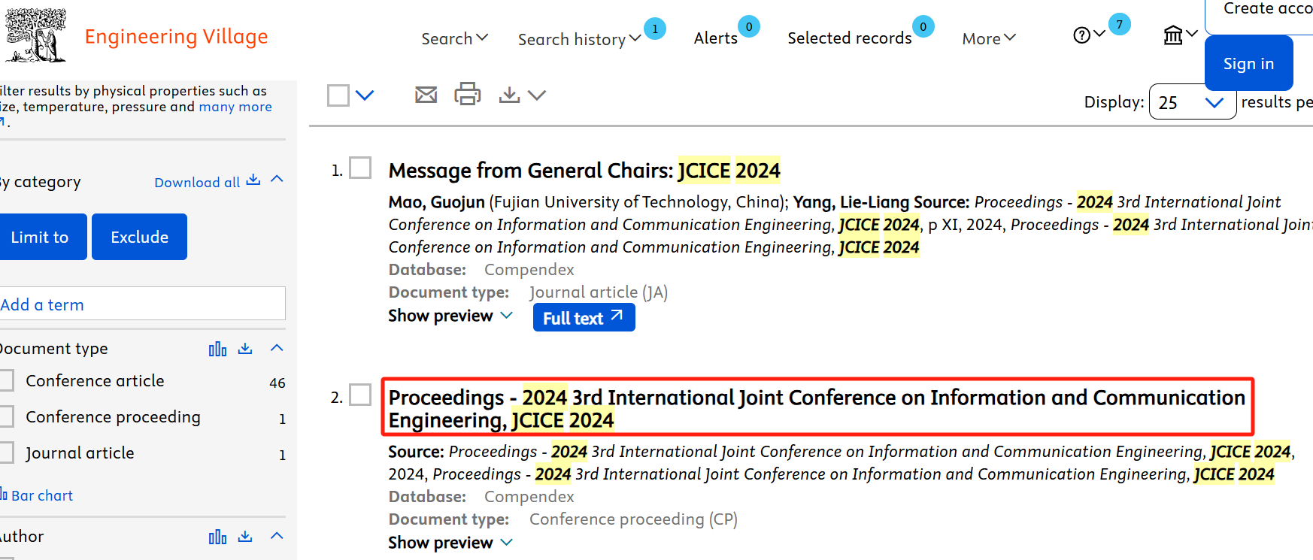Open Document type bar chart icon
This screenshot has width=1313, height=560.
pos(217,349)
